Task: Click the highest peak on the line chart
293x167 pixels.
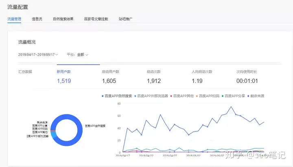Action: tap(231, 107)
